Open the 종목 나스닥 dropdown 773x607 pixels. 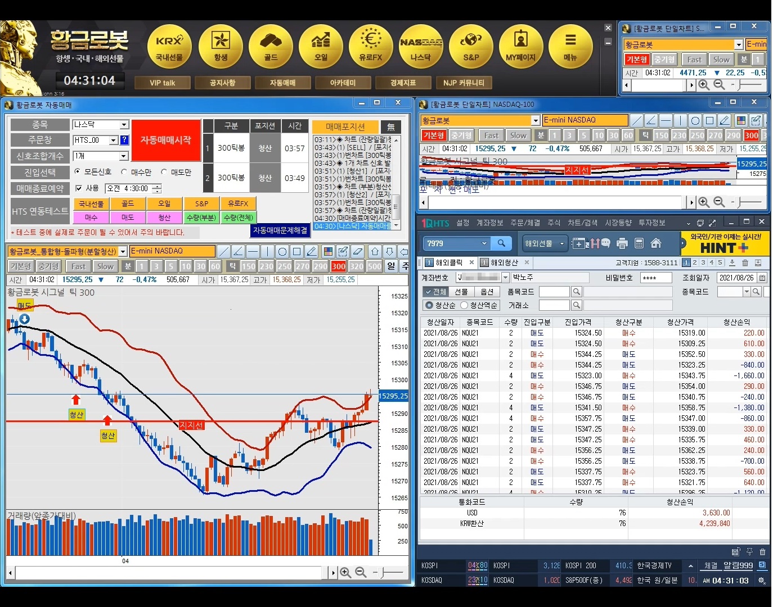[x=124, y=124]
